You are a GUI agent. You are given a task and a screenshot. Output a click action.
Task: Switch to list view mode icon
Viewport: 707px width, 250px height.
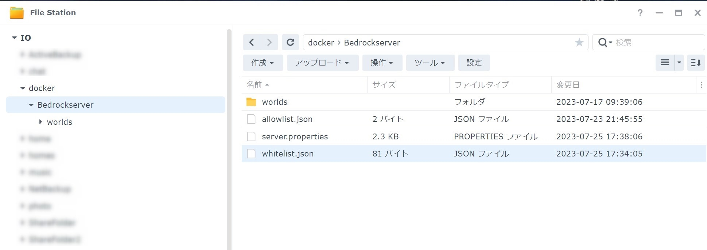[665, 63]
